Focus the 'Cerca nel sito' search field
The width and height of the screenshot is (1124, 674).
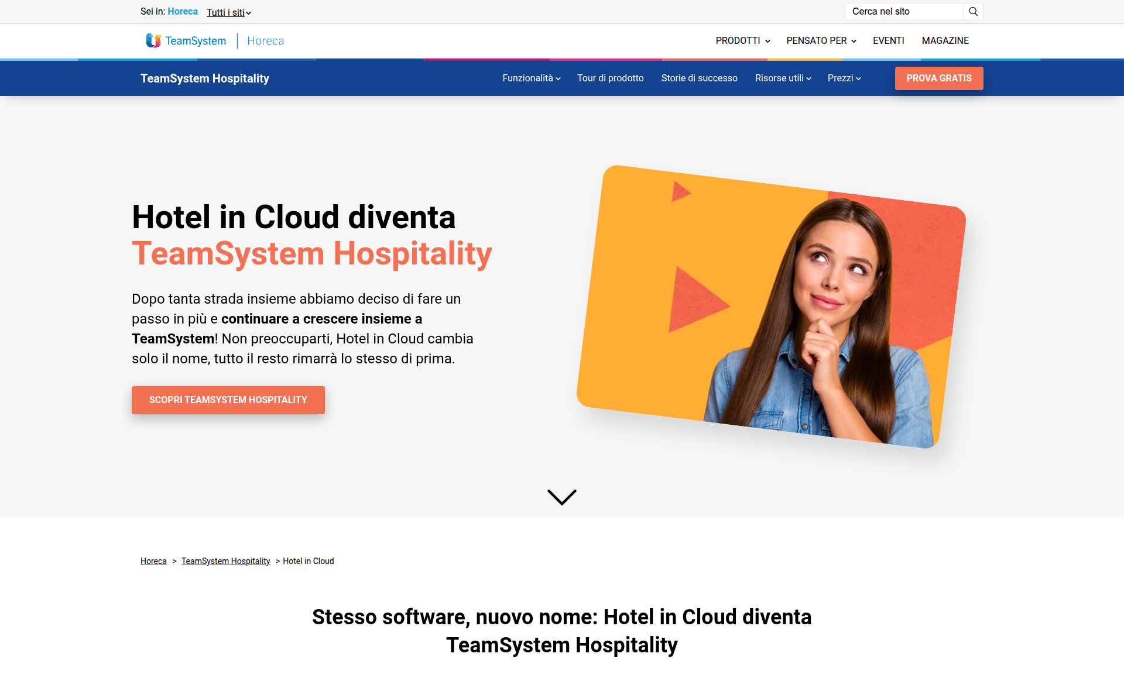click(904, 12)
